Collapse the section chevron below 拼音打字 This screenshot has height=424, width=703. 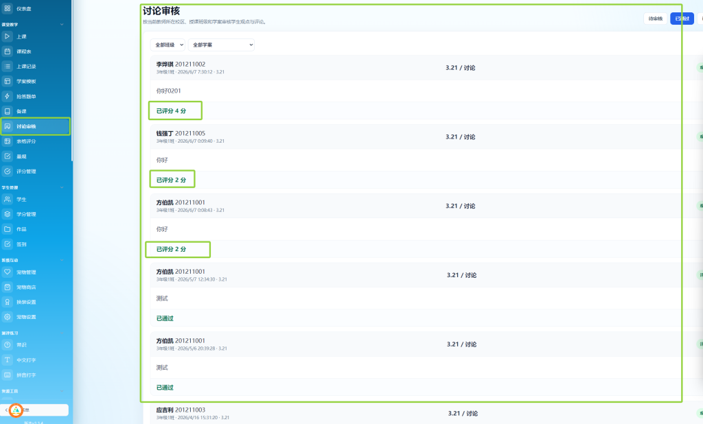point(62,391)
